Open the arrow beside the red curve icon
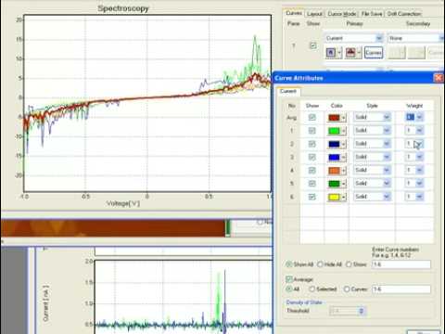 click(359, 53)
